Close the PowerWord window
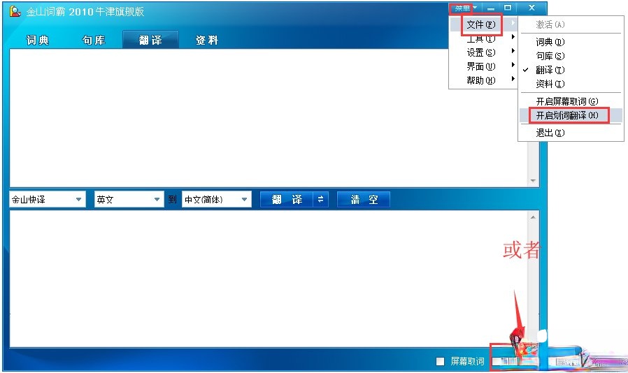Image resolution: width=628 pixels, height=373 pixels. 531,8
